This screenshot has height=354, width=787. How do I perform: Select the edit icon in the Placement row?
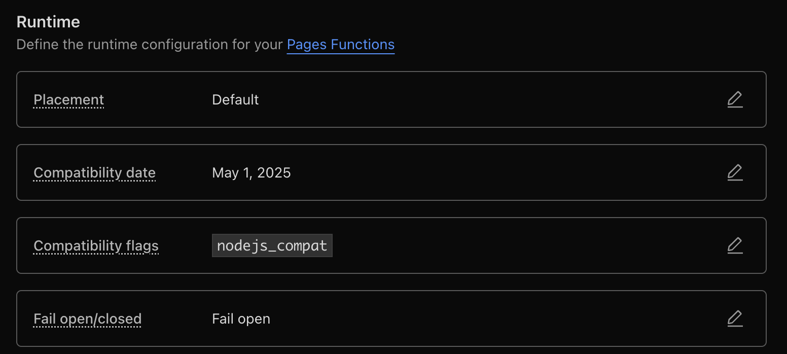tap(735, 99)
